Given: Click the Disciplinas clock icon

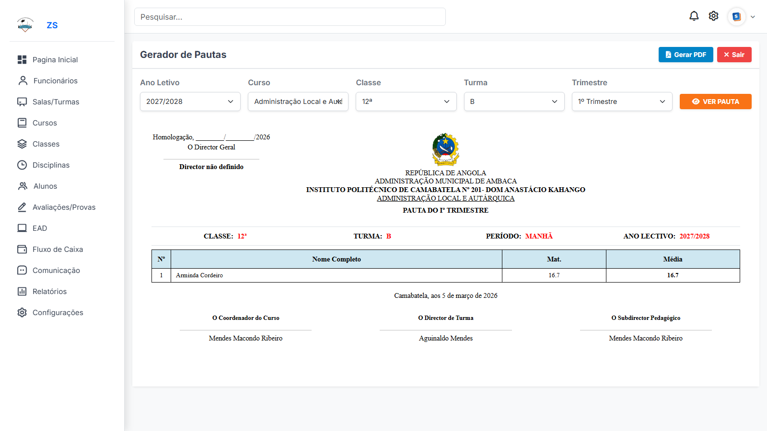Looking at the screenshot, I should pos(22,165).
